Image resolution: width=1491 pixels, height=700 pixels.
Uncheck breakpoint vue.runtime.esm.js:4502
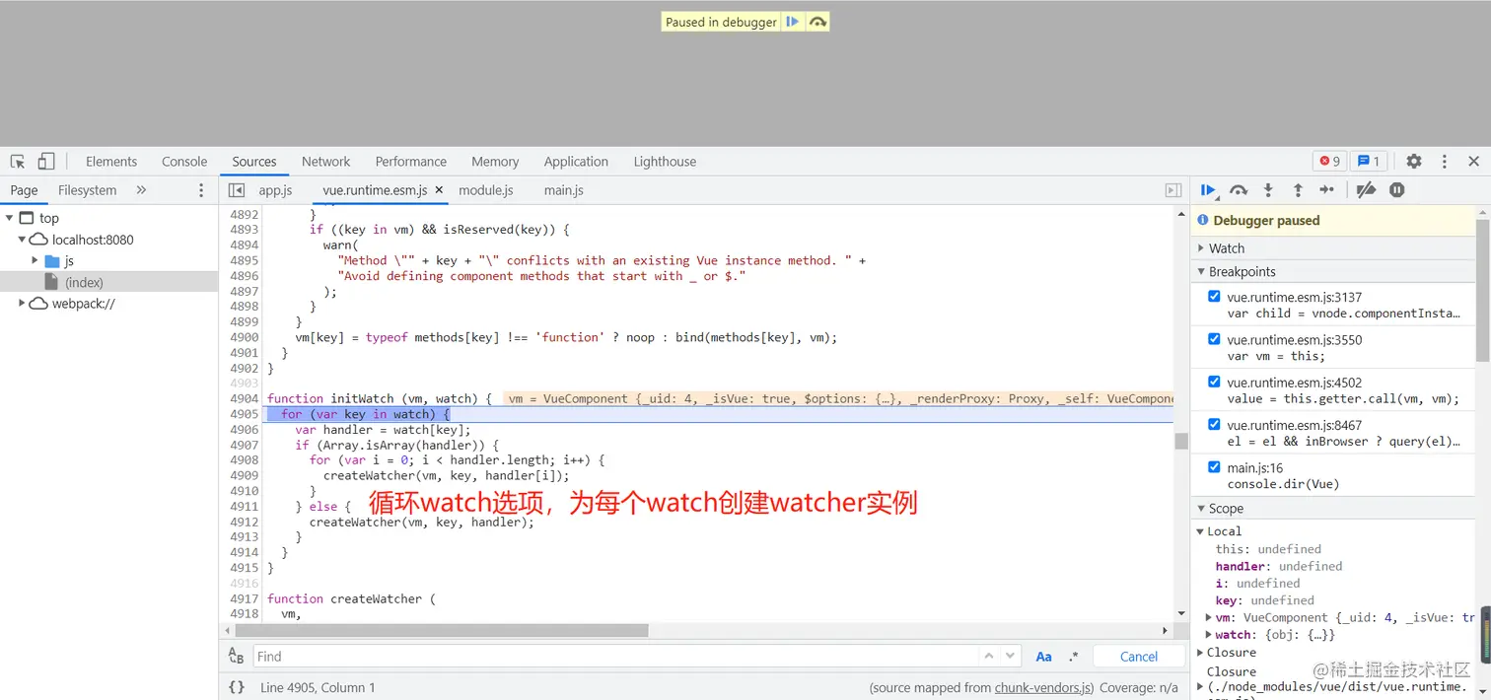[1214, 382]
